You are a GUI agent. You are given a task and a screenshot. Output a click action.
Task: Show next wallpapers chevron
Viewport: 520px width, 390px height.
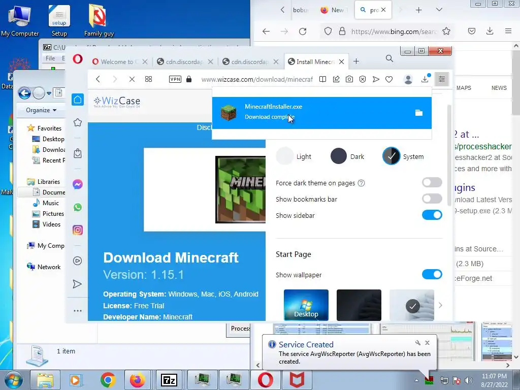tap(440, 305)
